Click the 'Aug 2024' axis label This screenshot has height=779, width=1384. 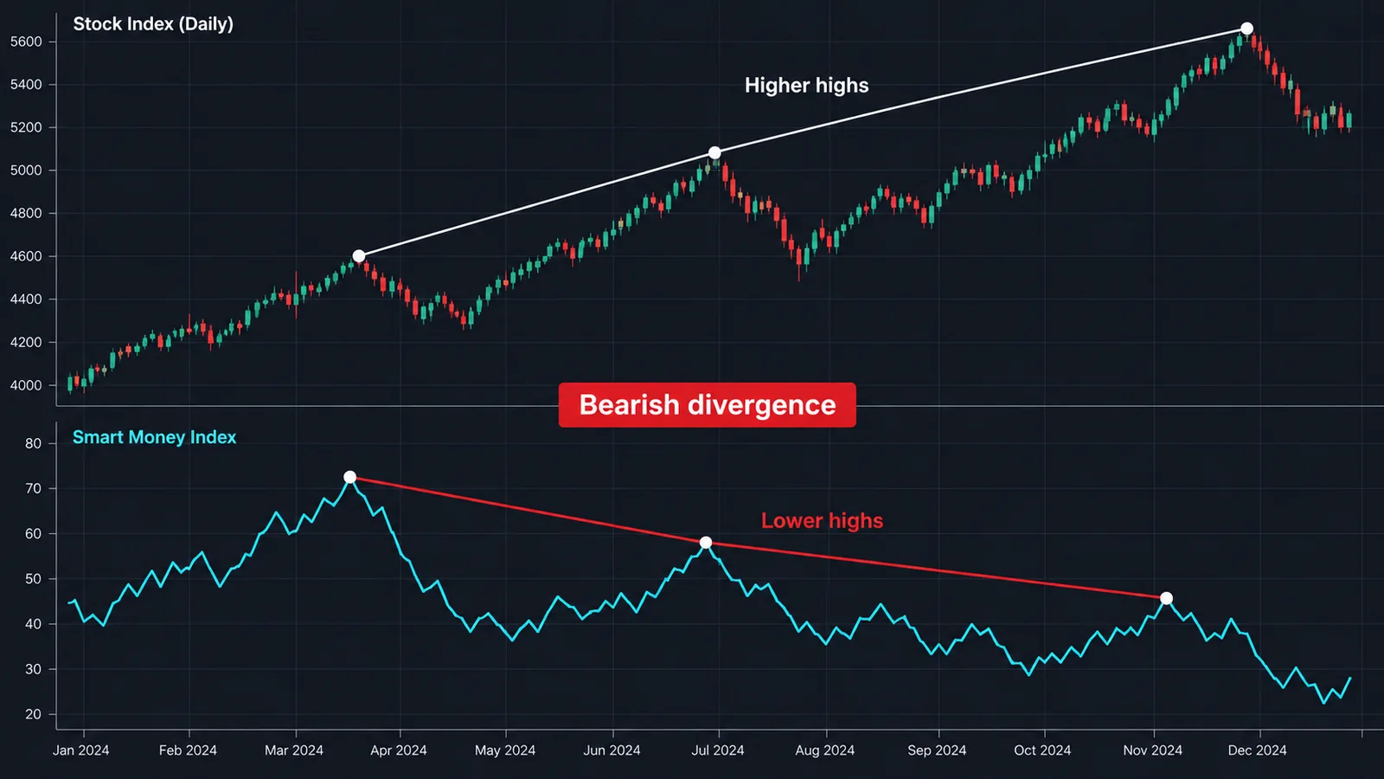(x=825, y=750)
